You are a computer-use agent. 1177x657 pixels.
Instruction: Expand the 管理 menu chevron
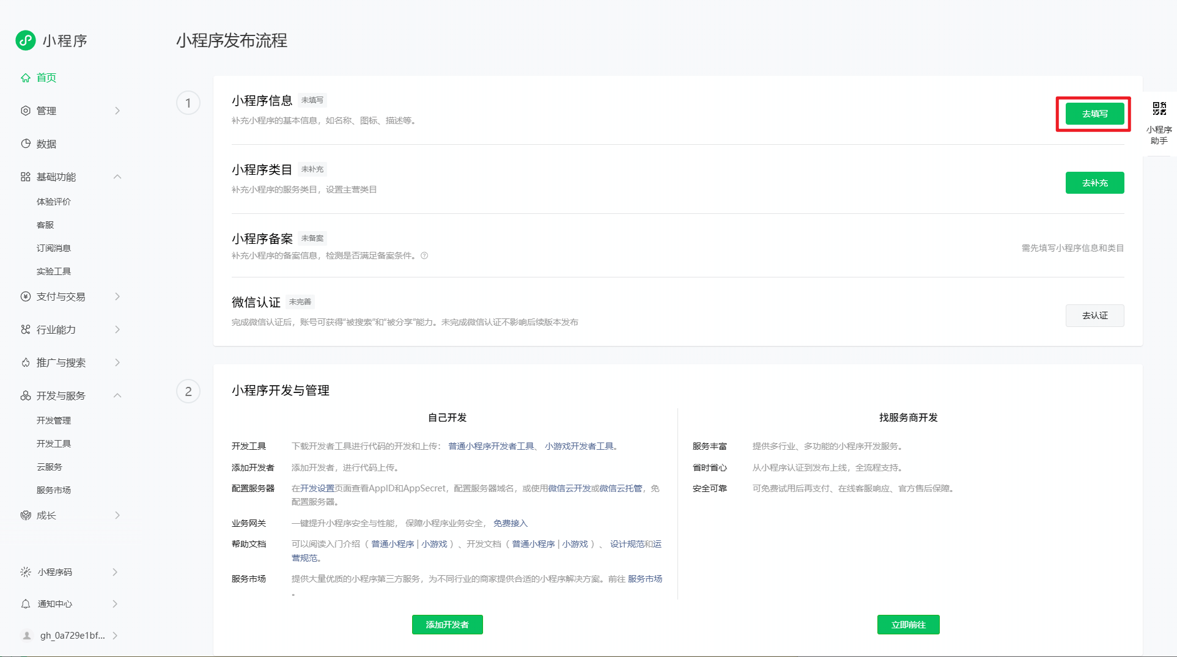tap(117, 111)
